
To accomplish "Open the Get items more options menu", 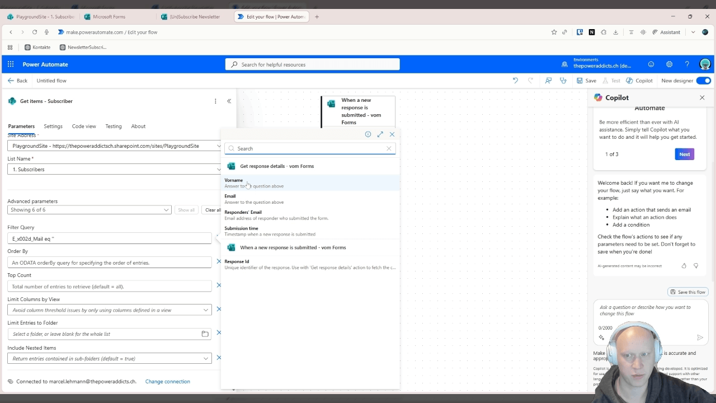I will pyautogui.click(x=215, y=101).
